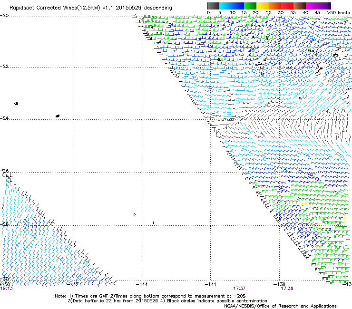Click the '>50 knots' legend label
Screen dimensions: 352x309
[338, 13]
